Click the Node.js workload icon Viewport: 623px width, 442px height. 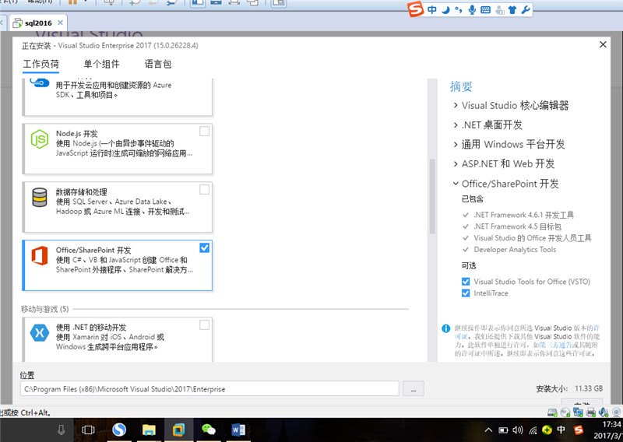(x=40, y=139)
